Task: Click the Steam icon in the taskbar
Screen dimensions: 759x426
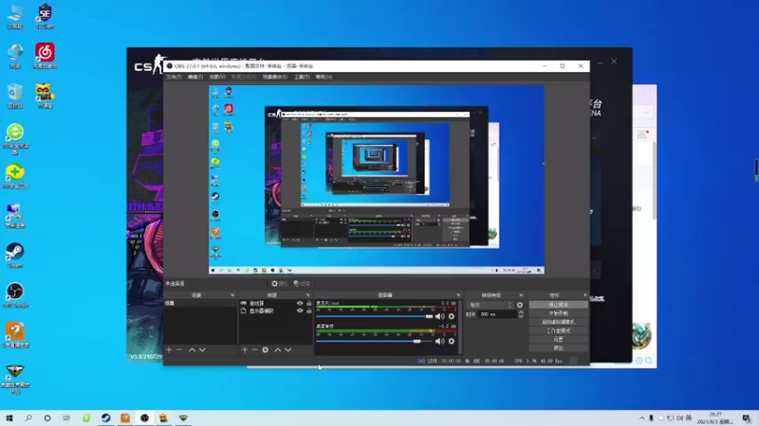Action: 106,417
